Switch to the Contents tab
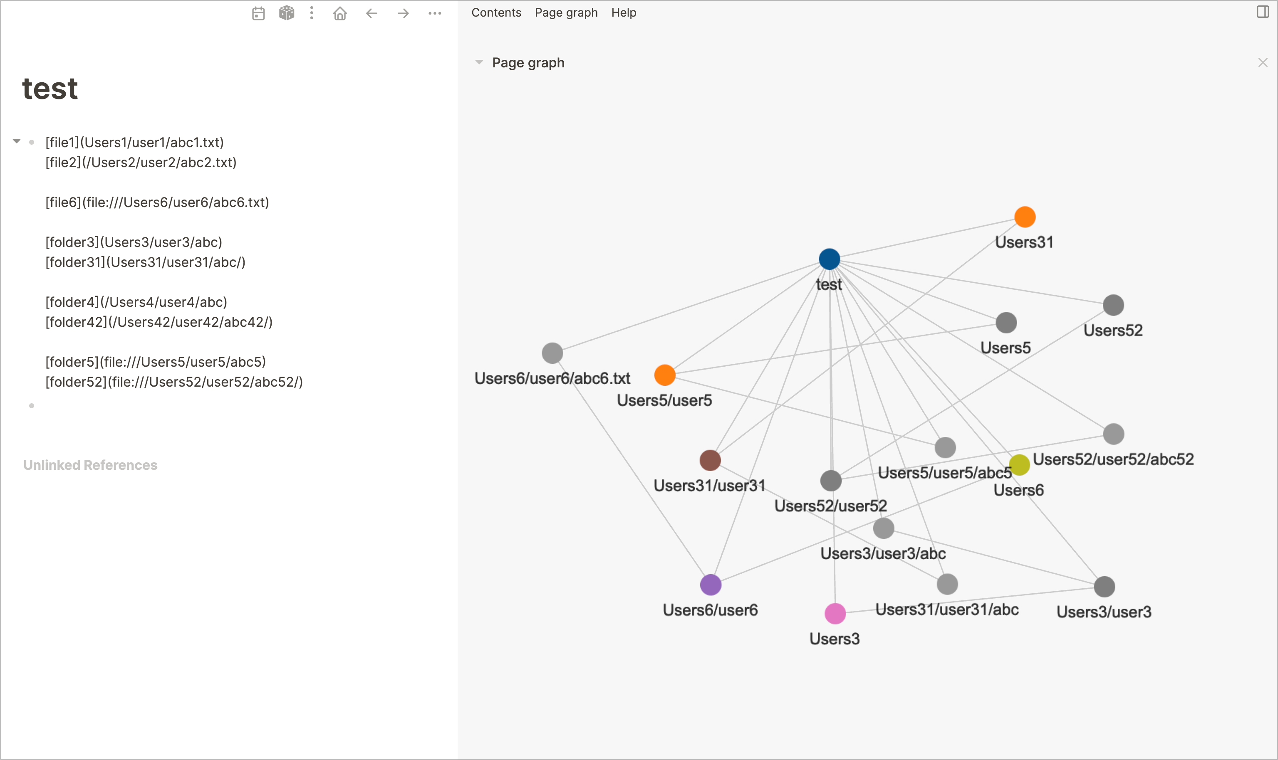Screen dimensions: 1278x760 pos(495,12)
